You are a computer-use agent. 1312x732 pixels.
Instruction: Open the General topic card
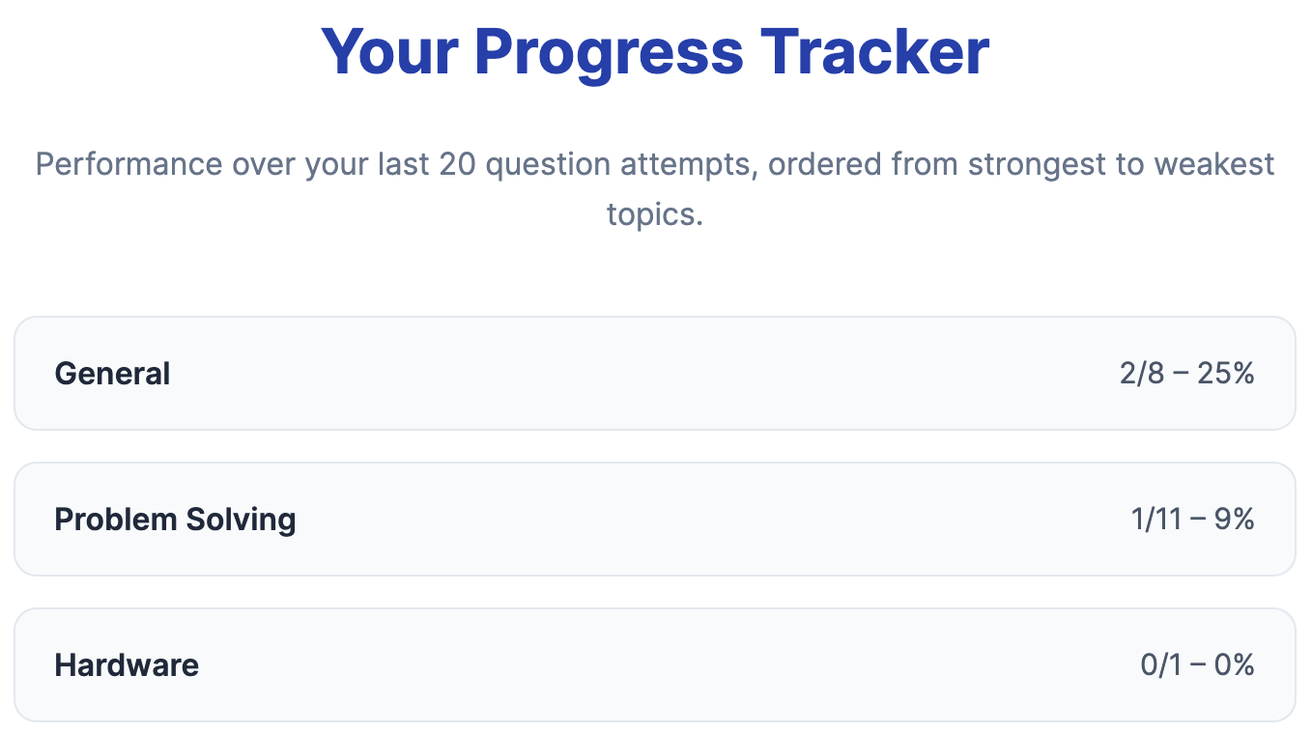[655, 374]
